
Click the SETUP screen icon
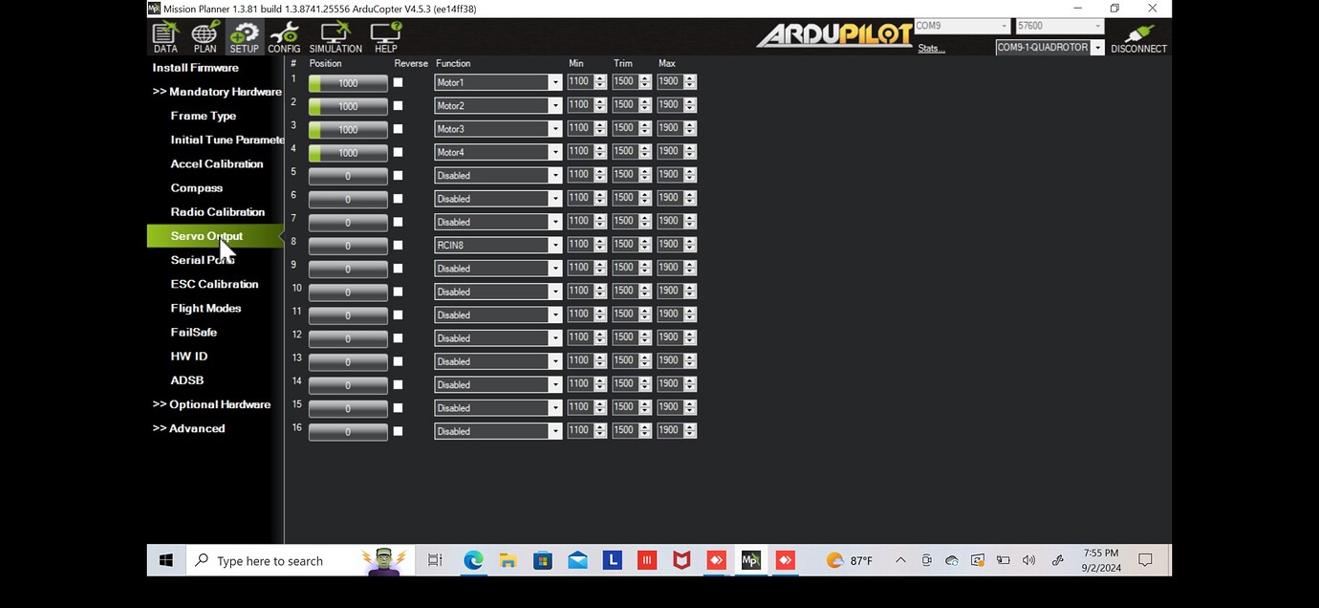pyautogui.click(x=244, y=36)
